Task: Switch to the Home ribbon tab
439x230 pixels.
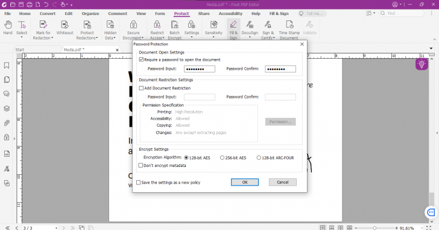Action: point(25,13)
